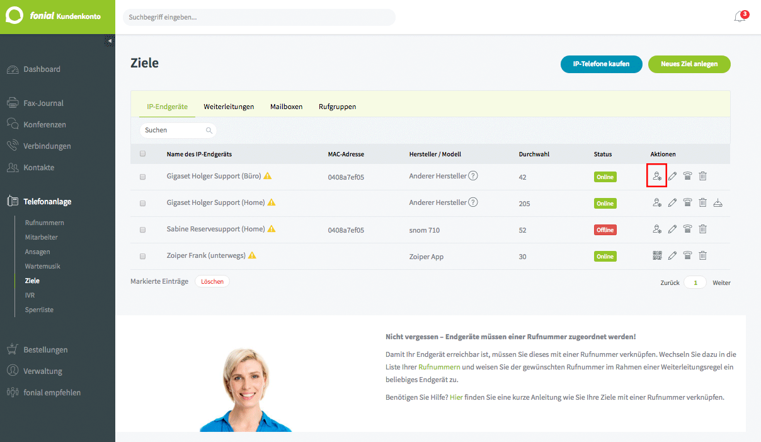Viewport: 761px width, 442px height.
Task: Open the Ziele submenu item
Action: click(32, 281)
